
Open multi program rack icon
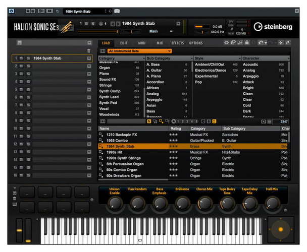tap(19, 43)
